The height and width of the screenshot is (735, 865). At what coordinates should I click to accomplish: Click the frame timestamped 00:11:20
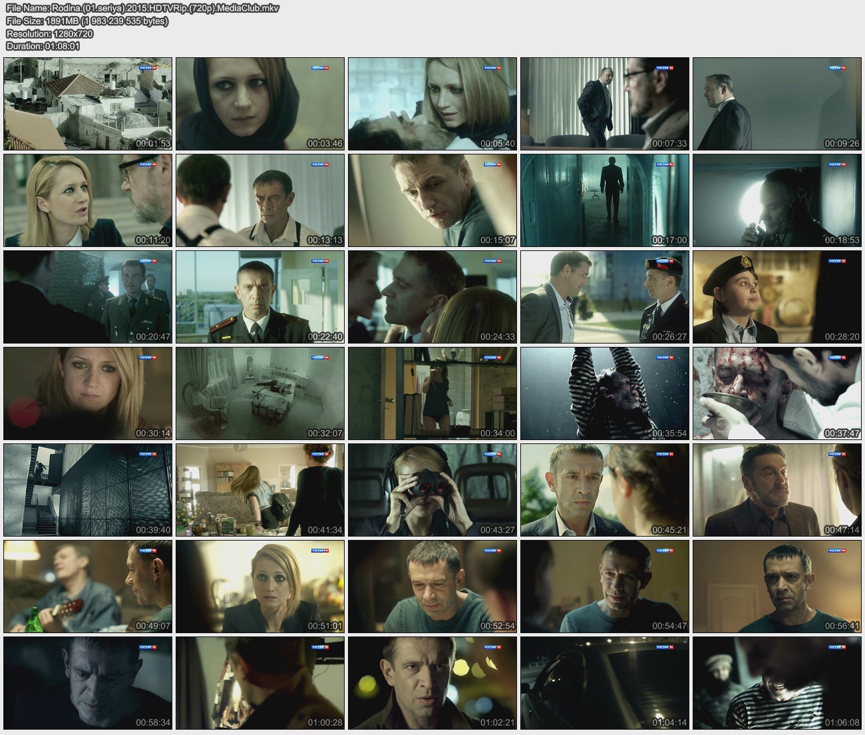[x=88, y=200]
